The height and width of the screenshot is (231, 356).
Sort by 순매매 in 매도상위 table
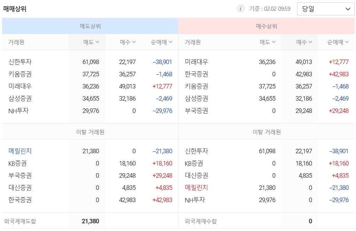coord(161,42)
